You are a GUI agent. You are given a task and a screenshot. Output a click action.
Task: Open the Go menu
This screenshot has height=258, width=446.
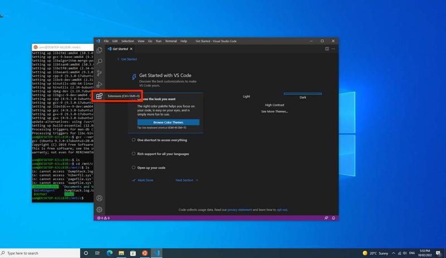point(150,41)
